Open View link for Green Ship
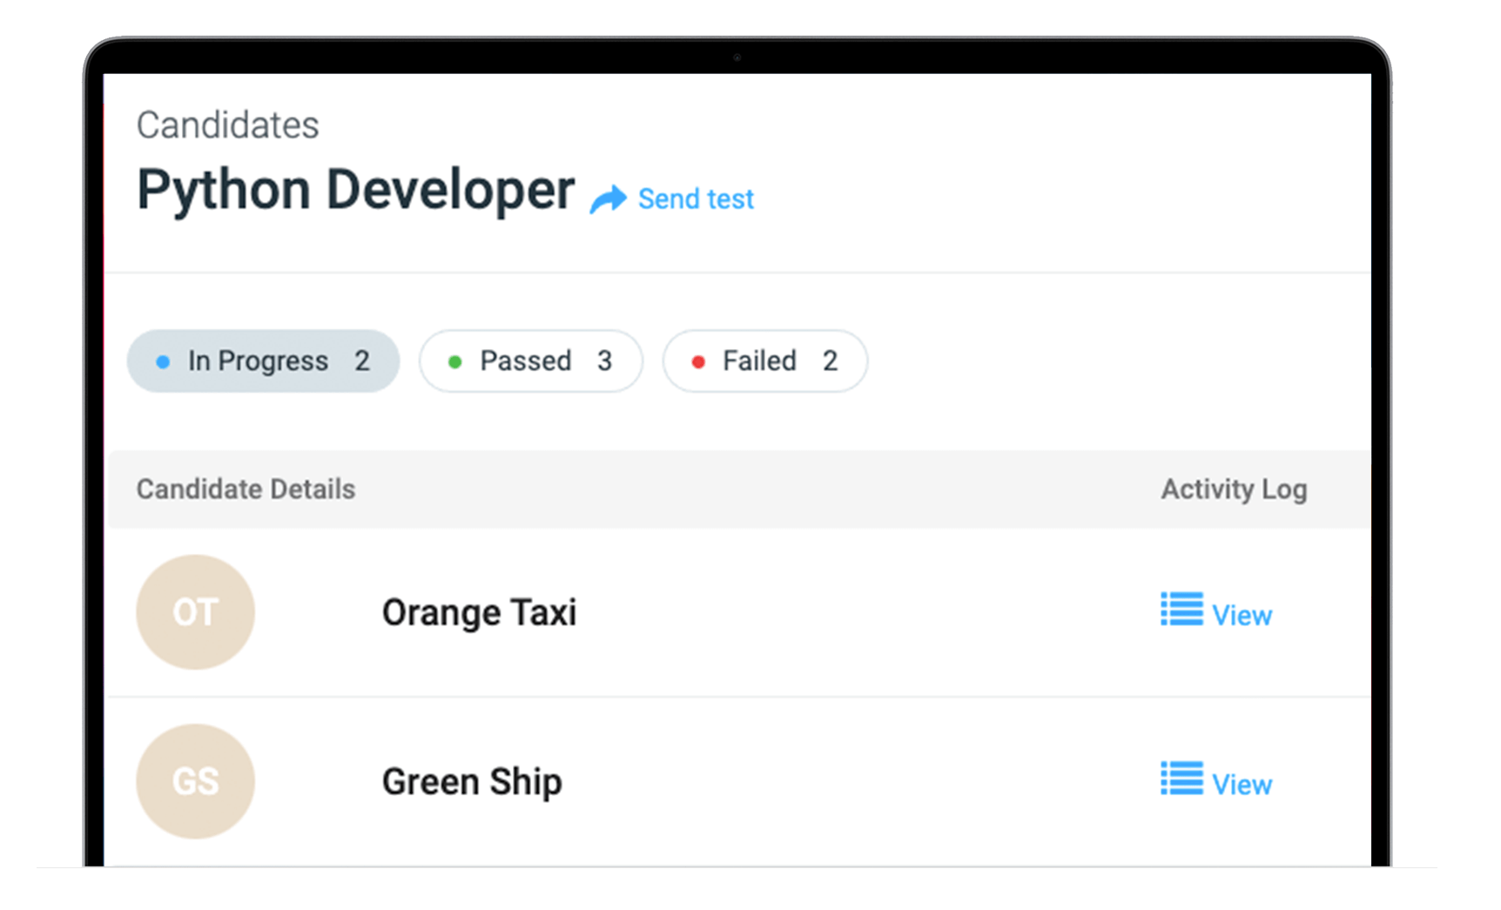The width and height of the screenshot is (1501, 910). click(x=1242, y=785)
